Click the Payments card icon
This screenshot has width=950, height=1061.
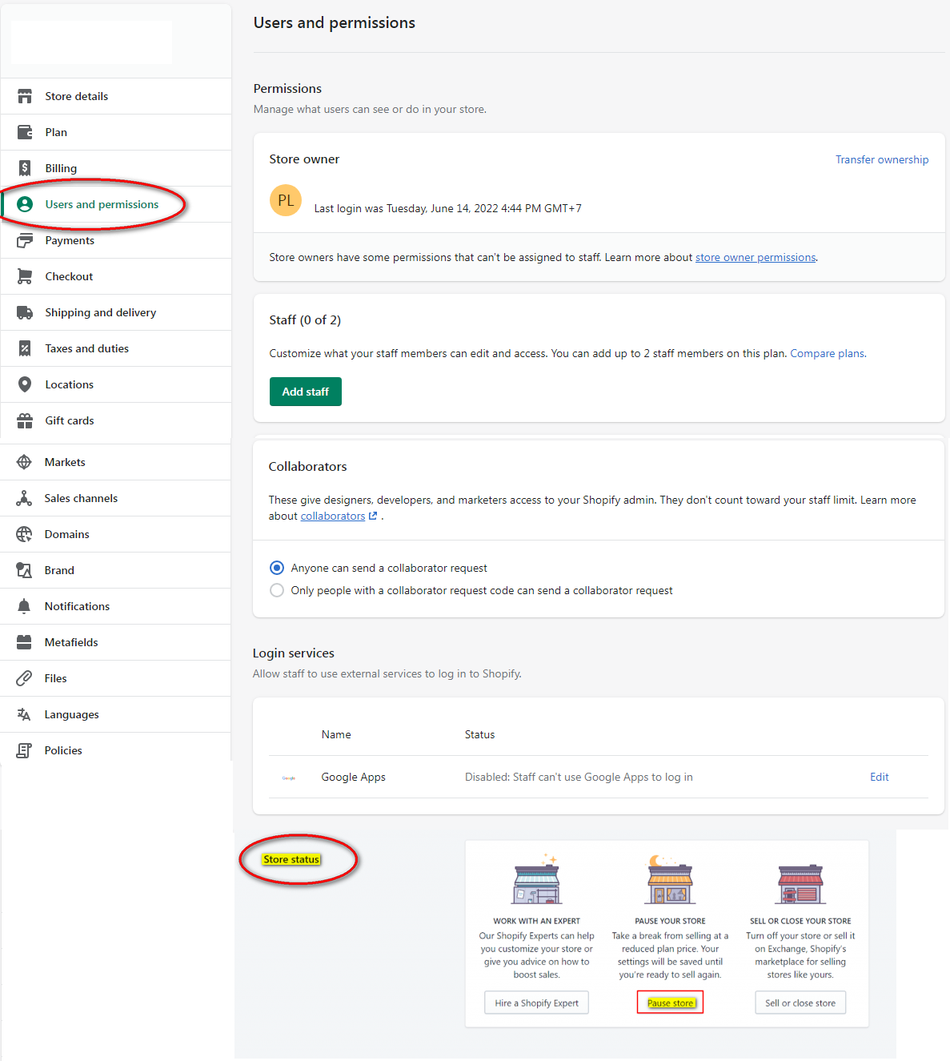[25, 240]
